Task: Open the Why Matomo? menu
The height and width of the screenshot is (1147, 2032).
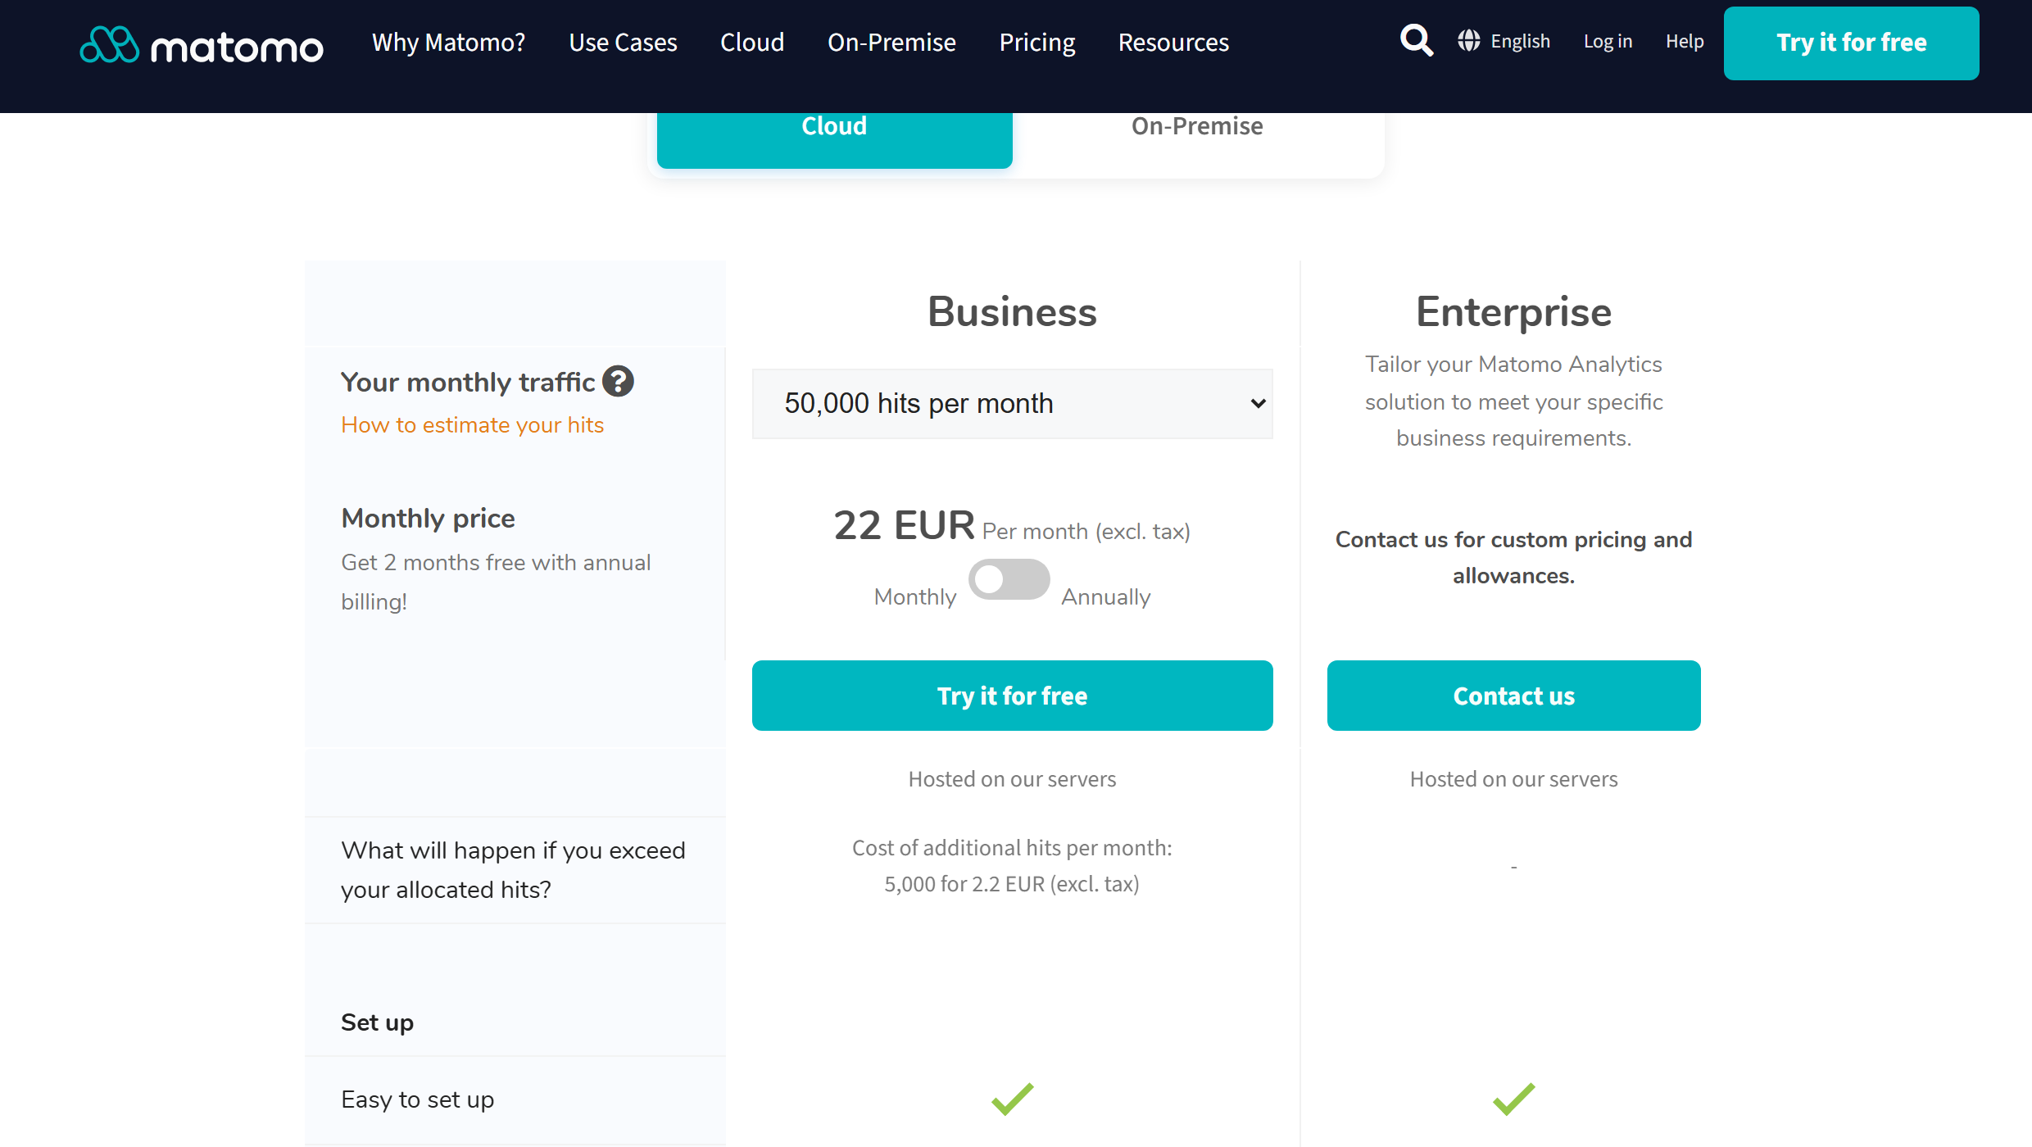Action: click(x=448, y=42)
